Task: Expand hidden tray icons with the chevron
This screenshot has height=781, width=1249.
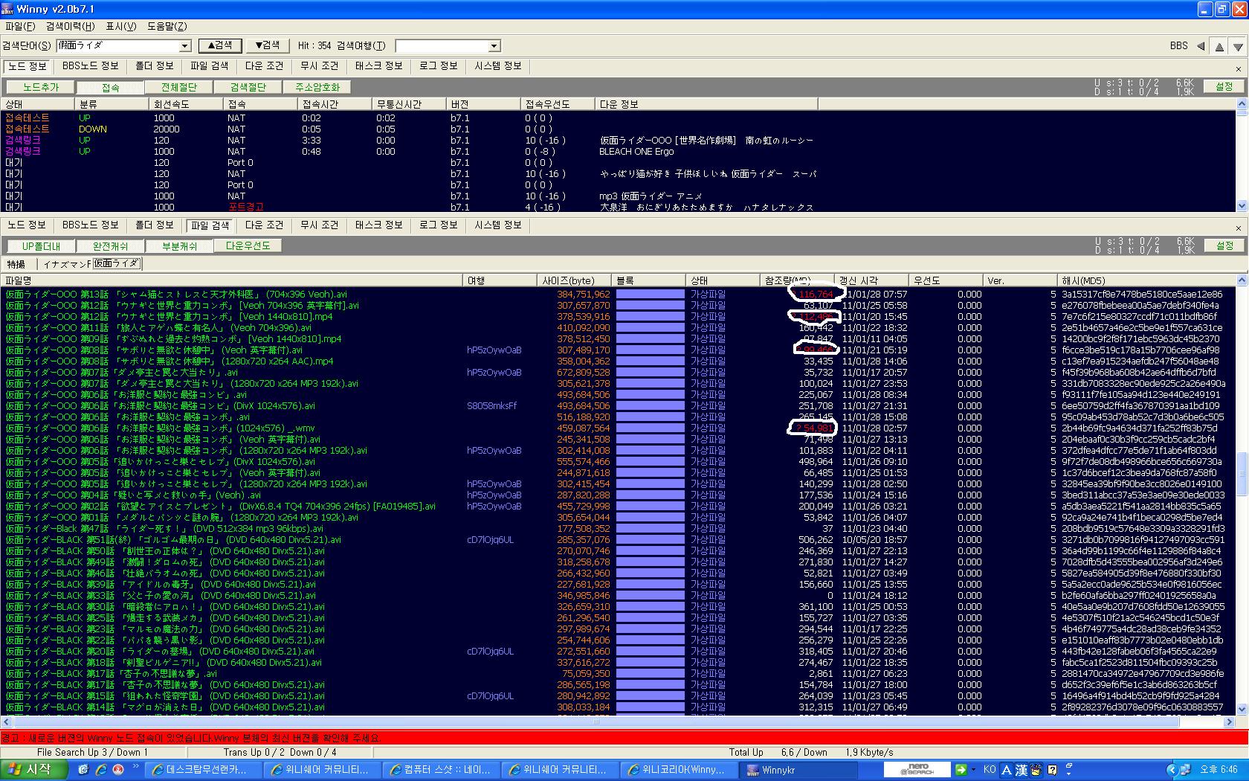Action: tap(1172, 770)
